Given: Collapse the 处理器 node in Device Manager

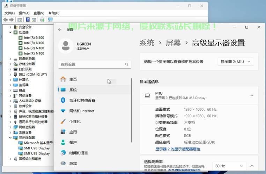Looking at the screenshot, I should click(10, 32).
